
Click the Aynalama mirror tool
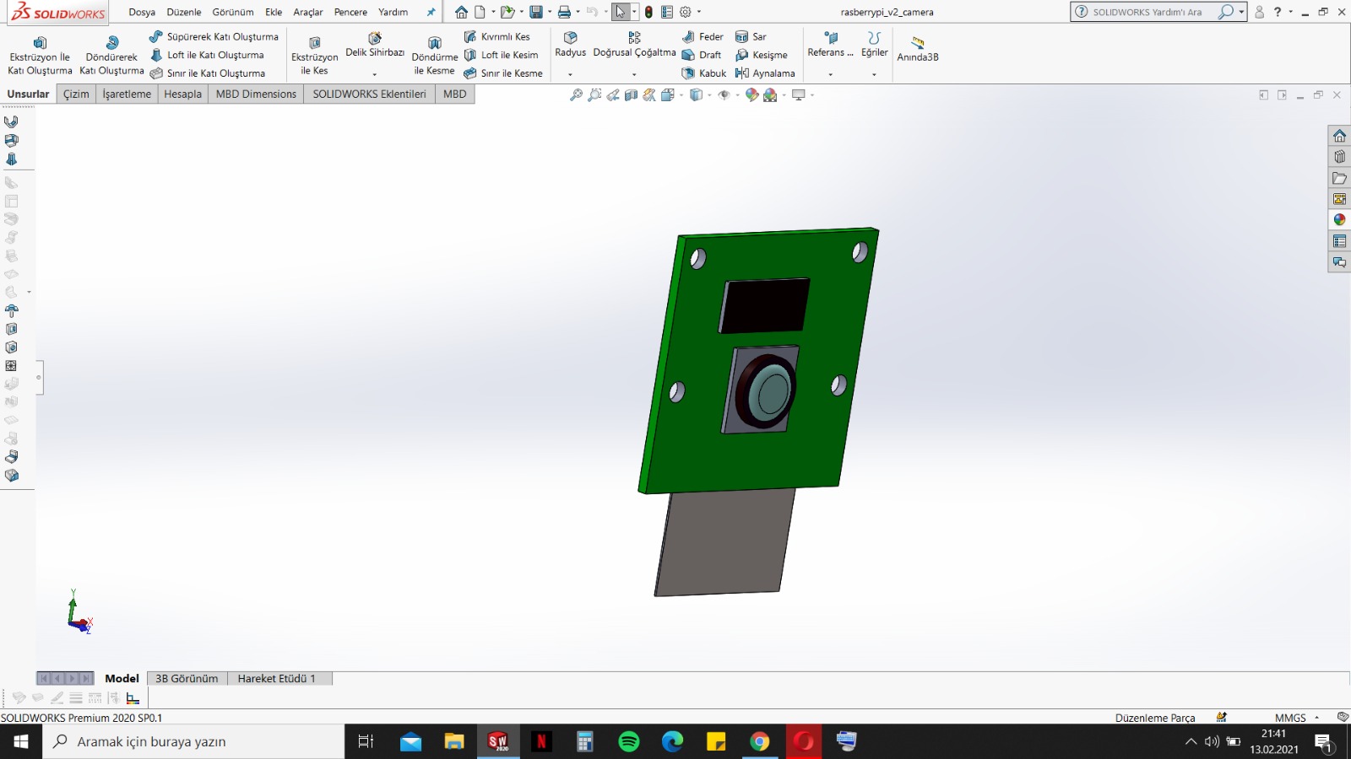point(765,73)
